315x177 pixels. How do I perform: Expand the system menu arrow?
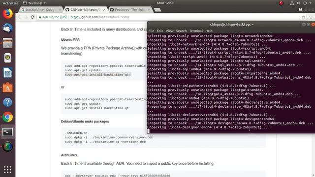[x=311, y=3]
